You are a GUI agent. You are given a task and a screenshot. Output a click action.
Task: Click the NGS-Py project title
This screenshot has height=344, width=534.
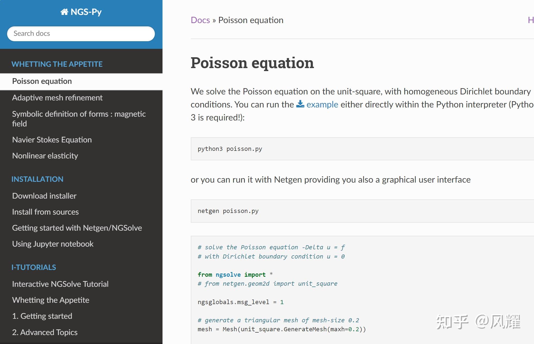(86, 12)
